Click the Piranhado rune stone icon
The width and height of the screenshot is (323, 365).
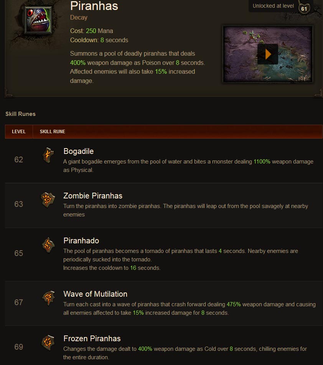coord(48,245)
